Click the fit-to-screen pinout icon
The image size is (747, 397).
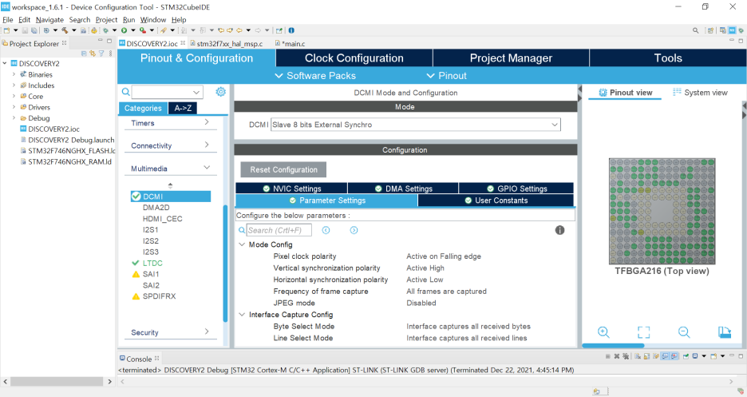[x=643, y=332]
